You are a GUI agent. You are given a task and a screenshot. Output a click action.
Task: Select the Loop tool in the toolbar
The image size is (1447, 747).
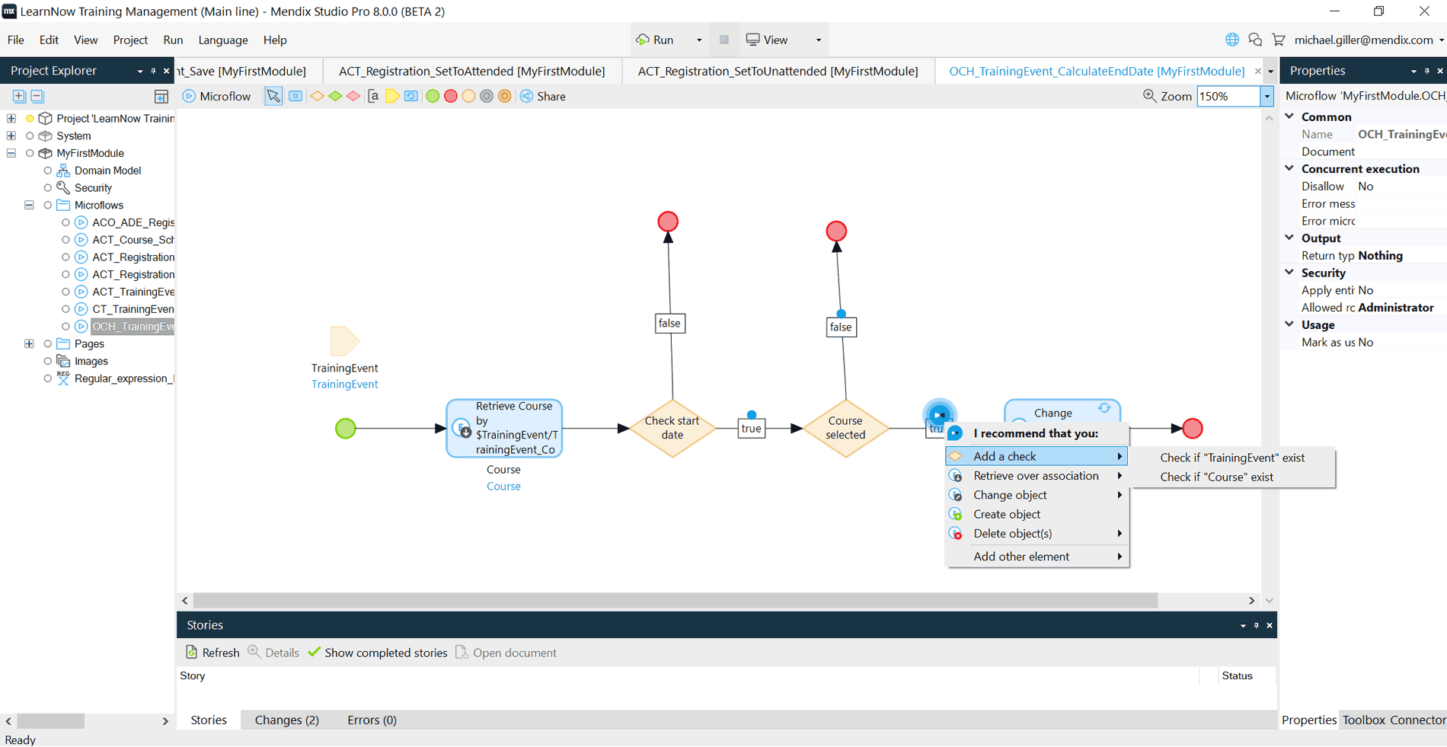tap(411, 96)
